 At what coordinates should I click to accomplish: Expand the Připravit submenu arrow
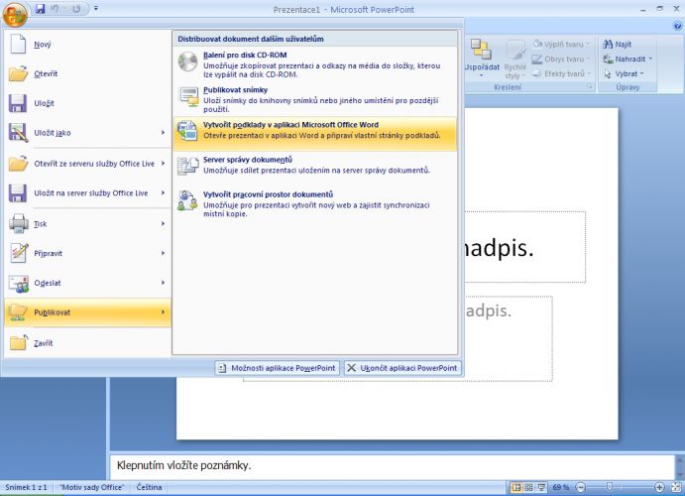pos(163,253)
